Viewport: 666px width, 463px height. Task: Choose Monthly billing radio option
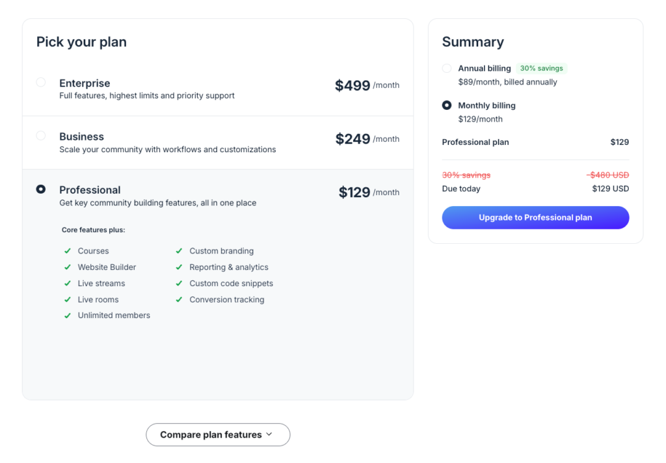tap(447, 105)
